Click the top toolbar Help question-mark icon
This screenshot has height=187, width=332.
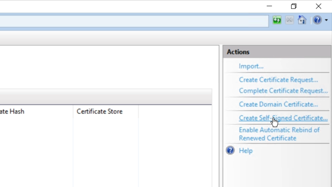point(317,20)
